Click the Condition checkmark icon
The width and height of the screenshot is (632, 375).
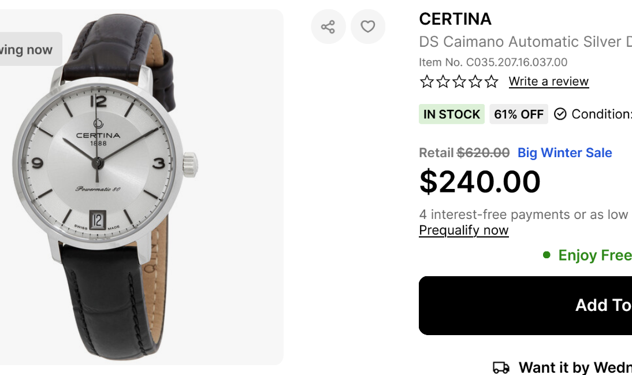560,114
